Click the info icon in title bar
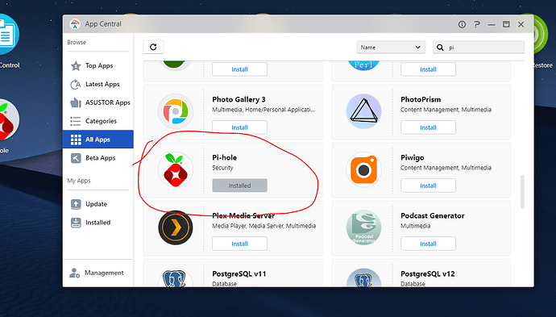Viewport: 556px width, 317px height. pyautogui.click(x=462, y=24)
